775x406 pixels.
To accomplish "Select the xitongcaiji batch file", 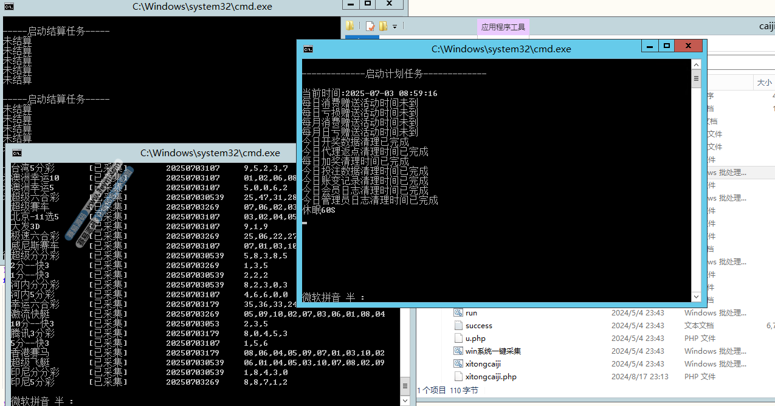I will (484, 364).
